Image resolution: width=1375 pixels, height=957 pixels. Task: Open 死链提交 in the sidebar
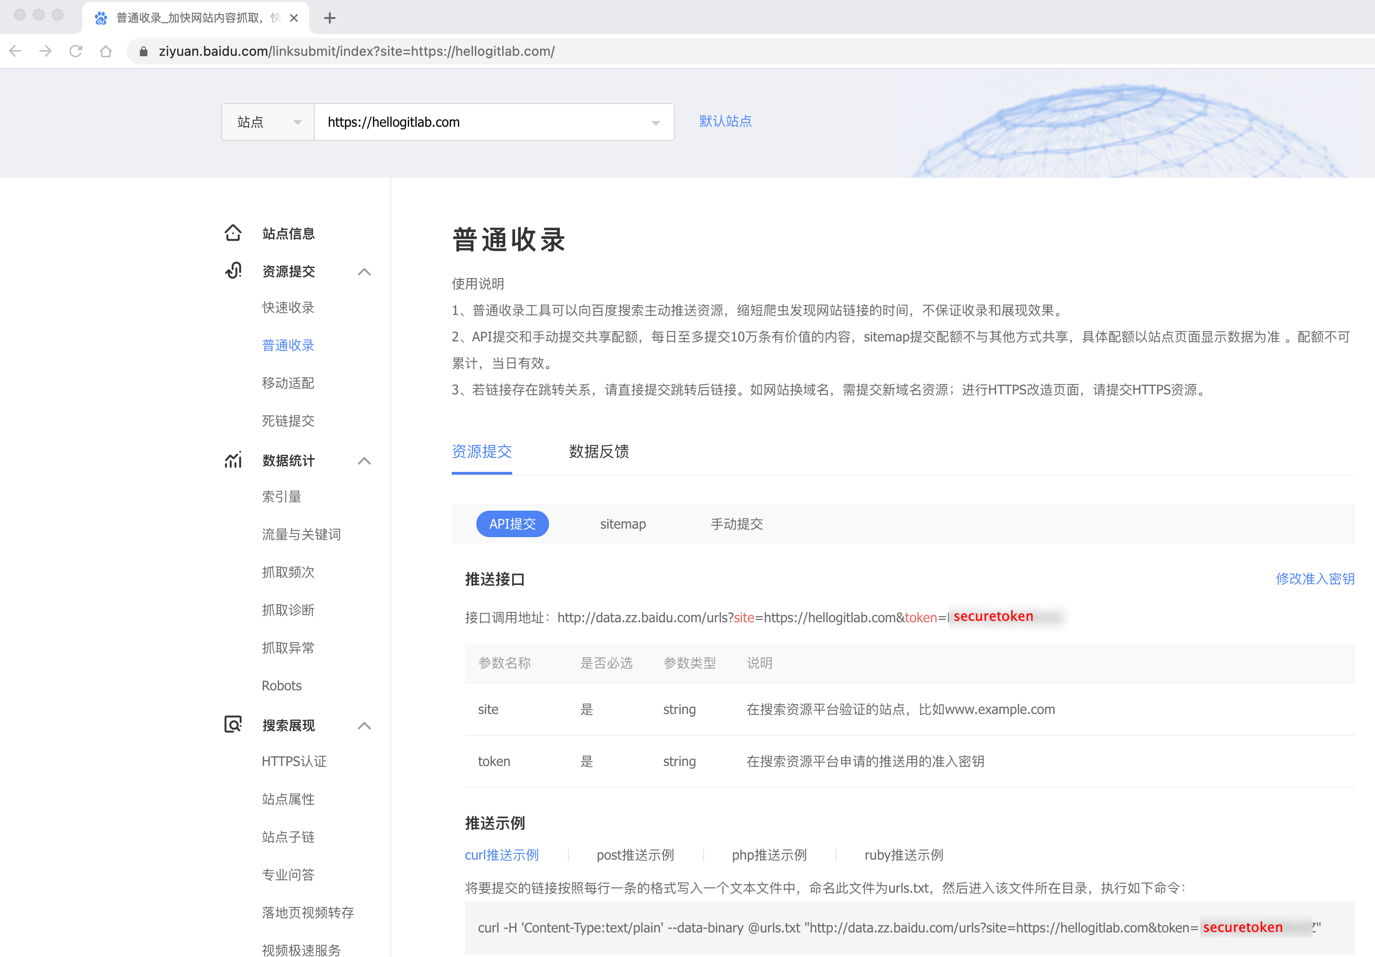[x=288, y=421]
